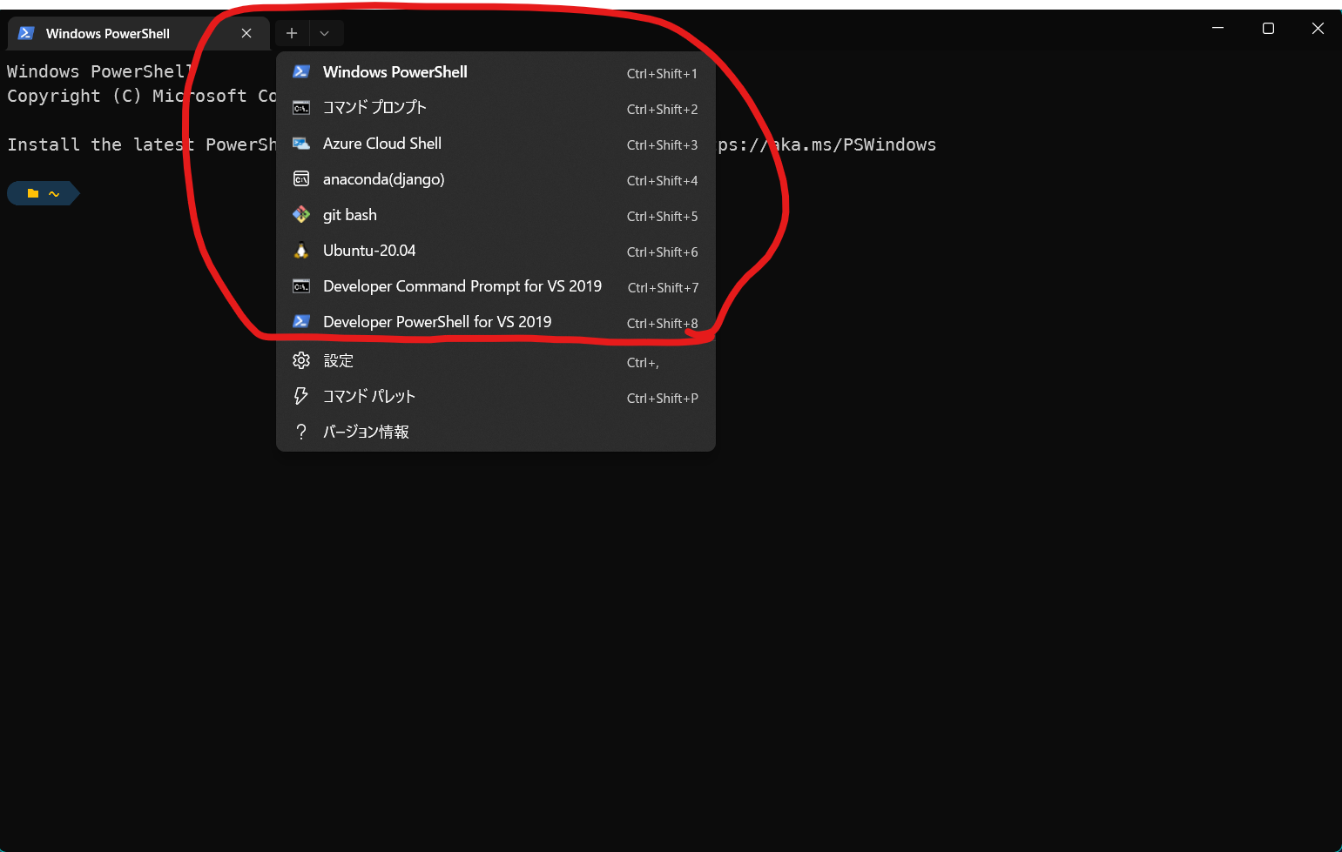Close the Windows PowerShell tab

pyautogui.click(x=246, y=33)
